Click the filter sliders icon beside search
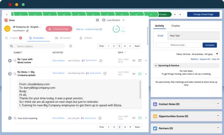 (71, 46)
